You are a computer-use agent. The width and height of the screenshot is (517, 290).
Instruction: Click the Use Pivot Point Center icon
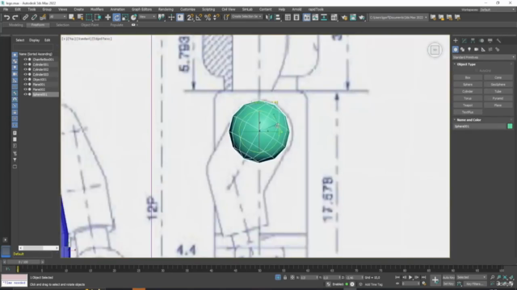point(162,18)
